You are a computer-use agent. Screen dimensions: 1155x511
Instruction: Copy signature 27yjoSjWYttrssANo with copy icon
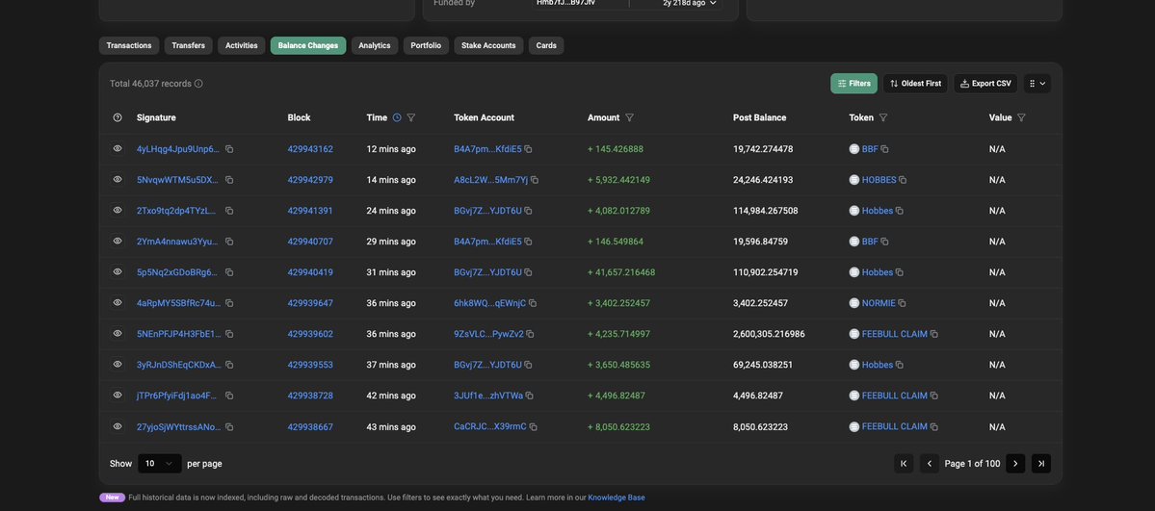pos(229,427)
